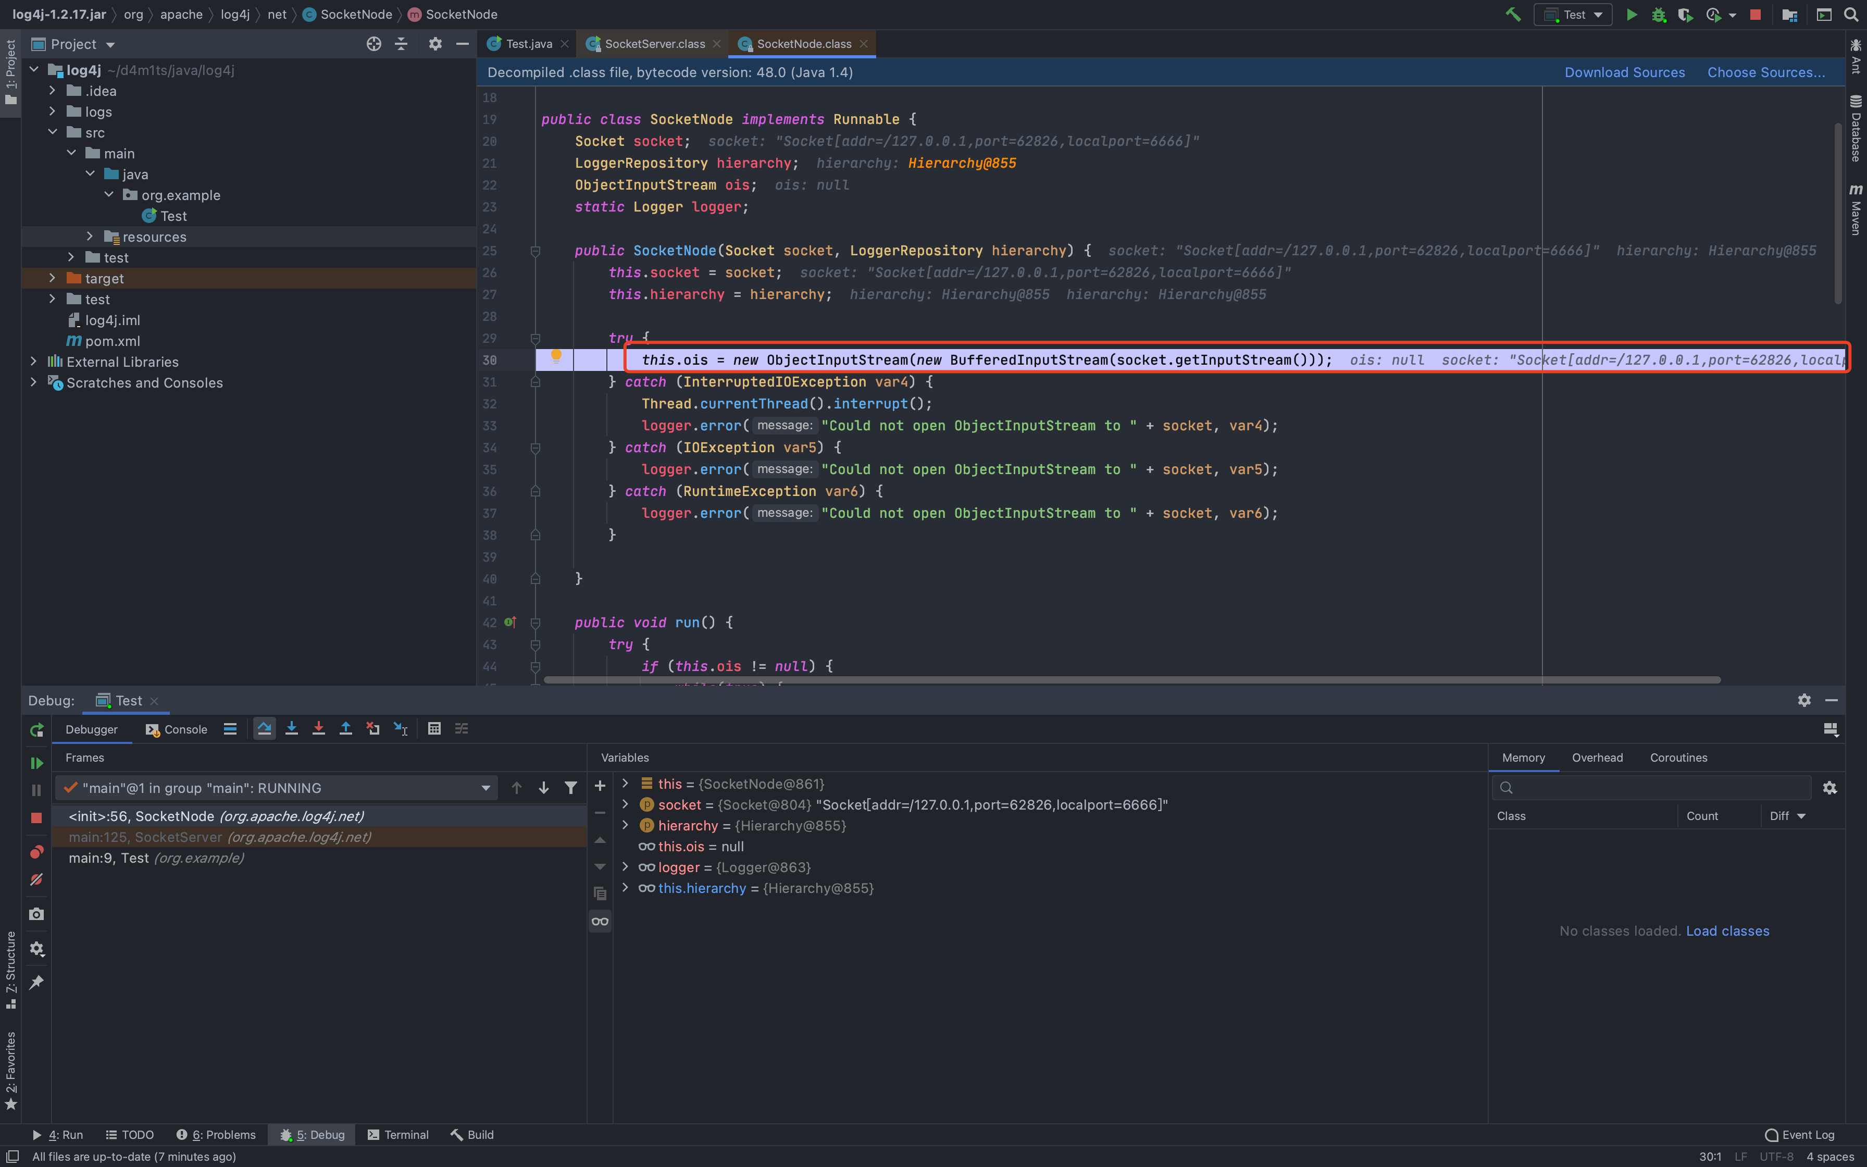The image size is (1867, 1167).
Task: Click the Evaluate Expression calculator icon
Action: point(434,729)
